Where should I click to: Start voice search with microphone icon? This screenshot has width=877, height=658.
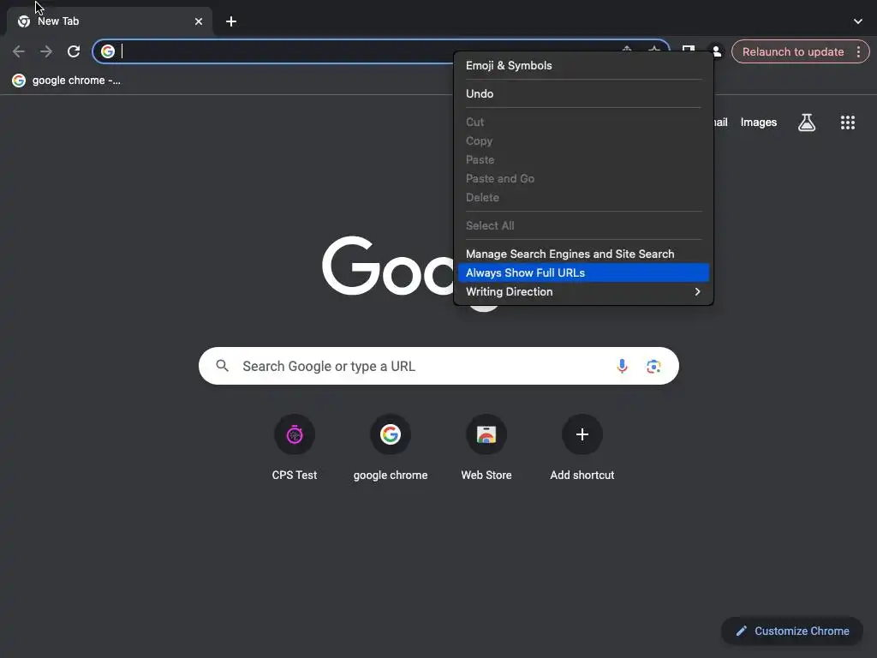coord(622,366)
